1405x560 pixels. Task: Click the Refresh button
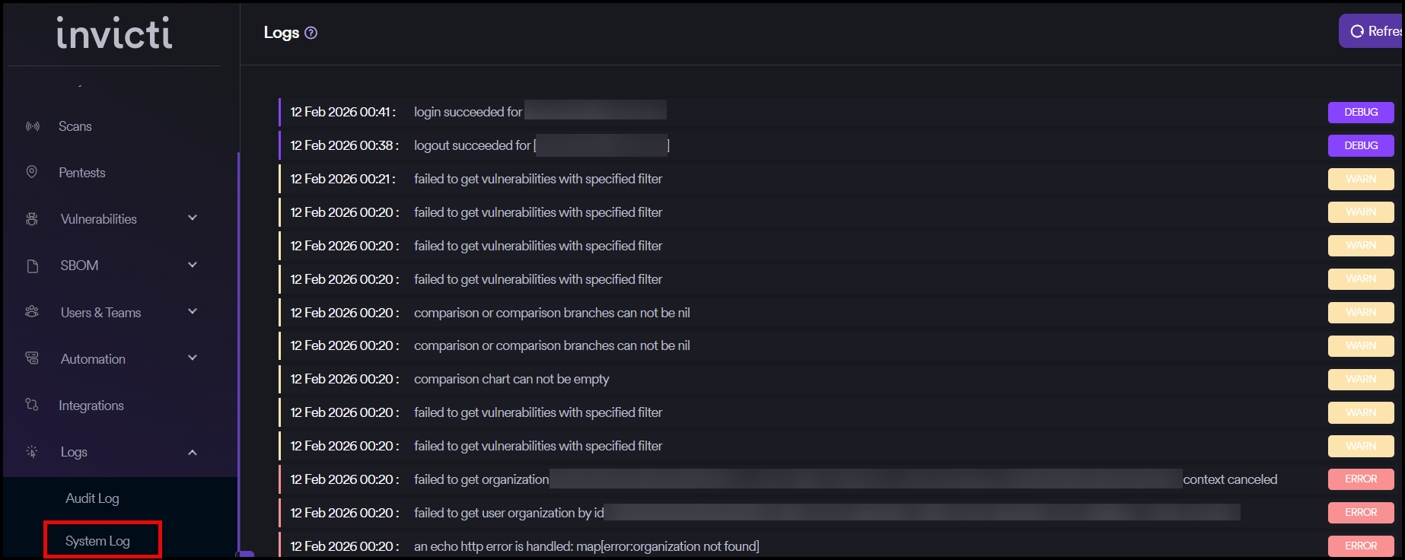1373,31
